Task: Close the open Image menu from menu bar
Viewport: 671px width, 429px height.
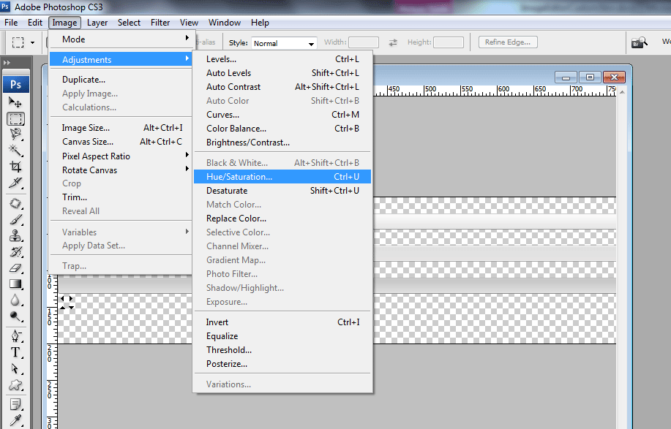Action: point(64,23)
